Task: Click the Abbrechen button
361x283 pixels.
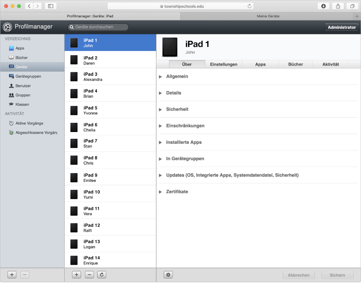Action: (x=298, y=275)
